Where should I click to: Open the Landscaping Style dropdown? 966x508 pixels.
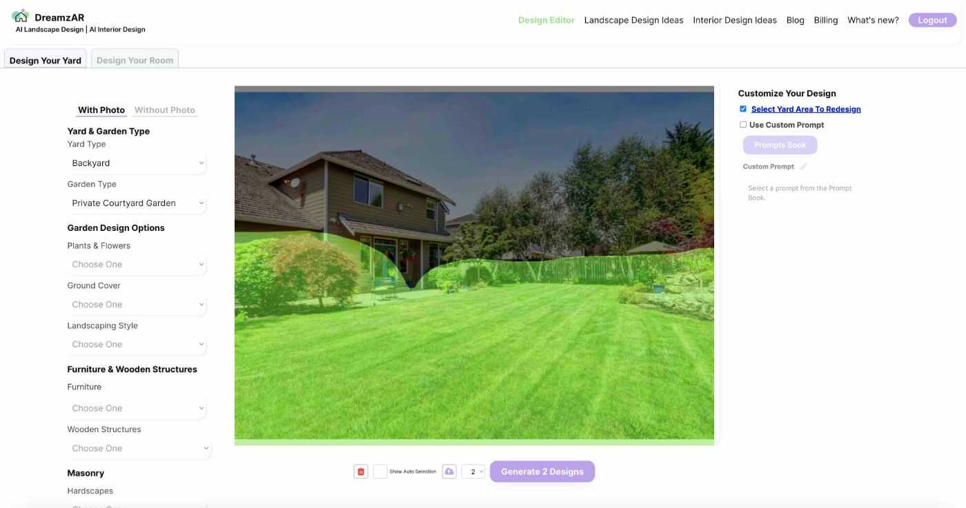click(137, 345)
